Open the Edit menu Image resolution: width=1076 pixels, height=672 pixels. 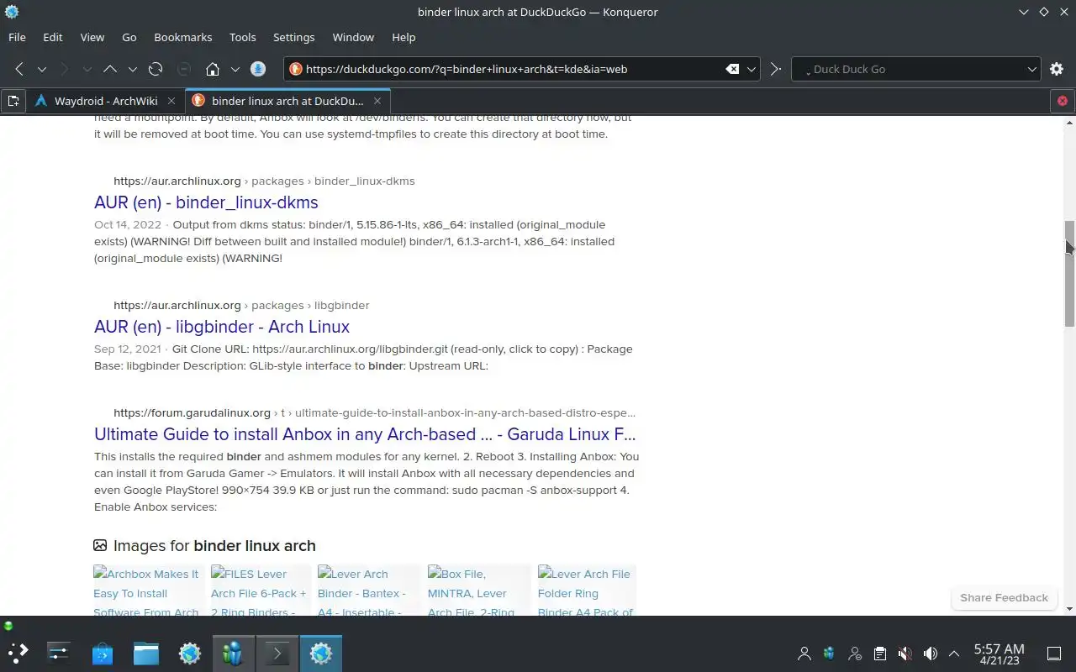(53, 37)
